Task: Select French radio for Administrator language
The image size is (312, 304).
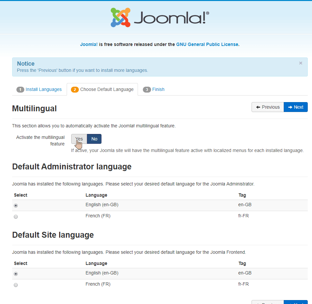Action: click(x=16, y=217)
